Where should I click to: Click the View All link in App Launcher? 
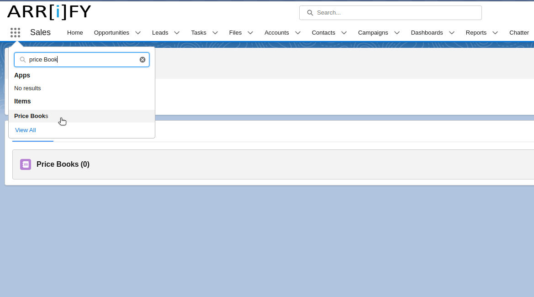[25, 130]
